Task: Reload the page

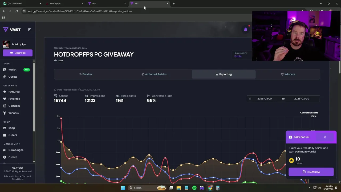Action: [x=17, y=11]
